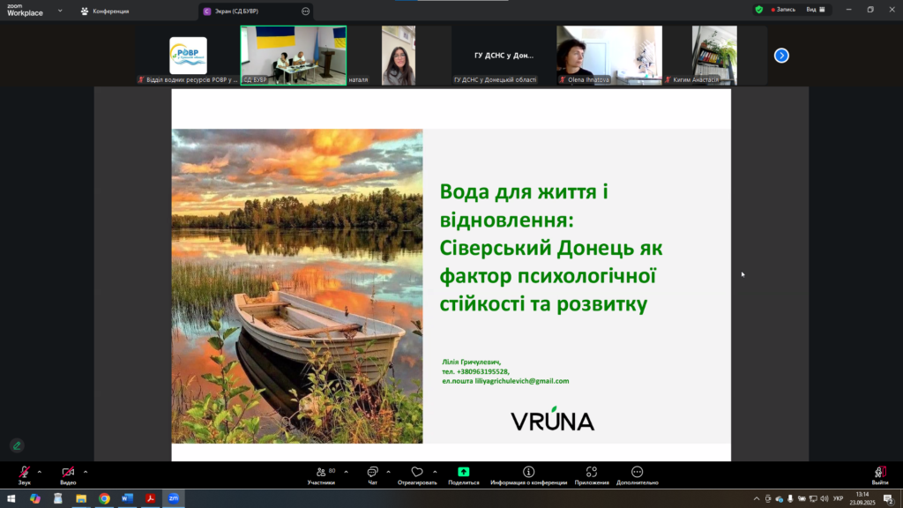Show next participants with blue arrow button
Image resolution: width=903 pixels, height=508 pixels.
(x=781, y=56)
